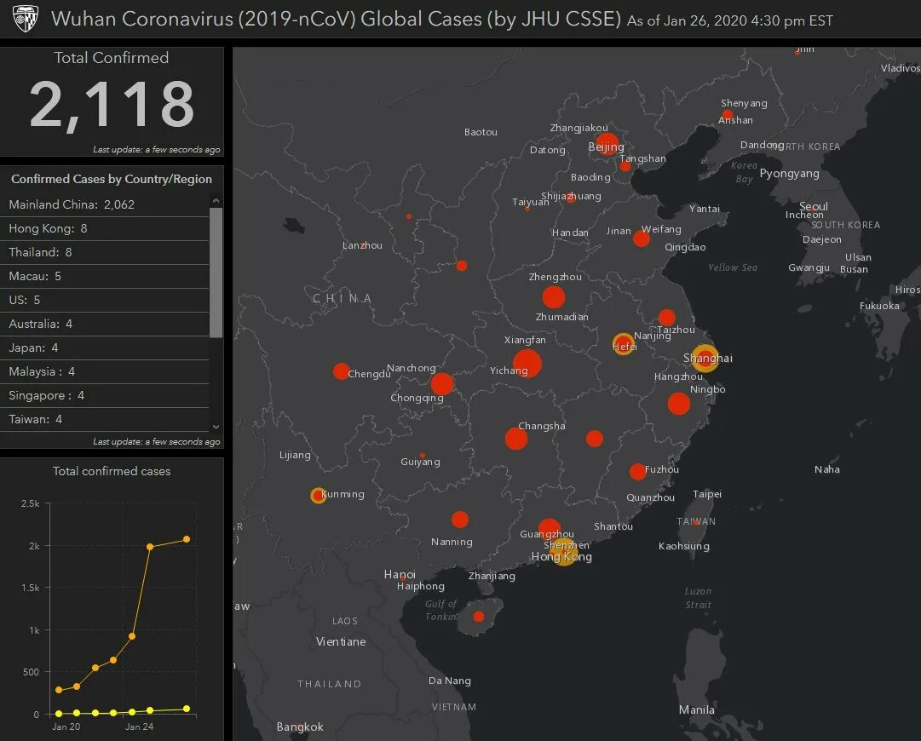The height and width of the screenshot is (741, 921).
Task: Click the Beijing case circle on map
Action: [607, 144]
